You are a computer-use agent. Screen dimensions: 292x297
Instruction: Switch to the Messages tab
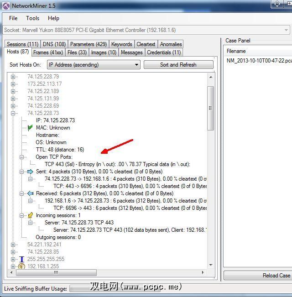131,52
